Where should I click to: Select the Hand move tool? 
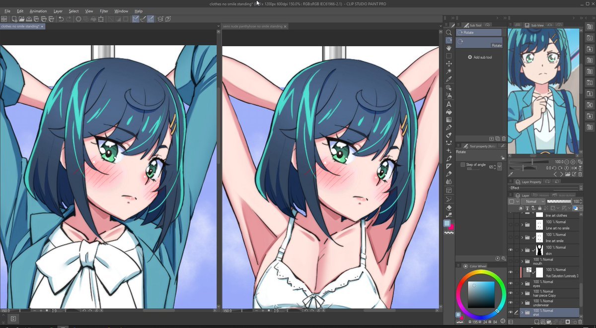point(448,48)
